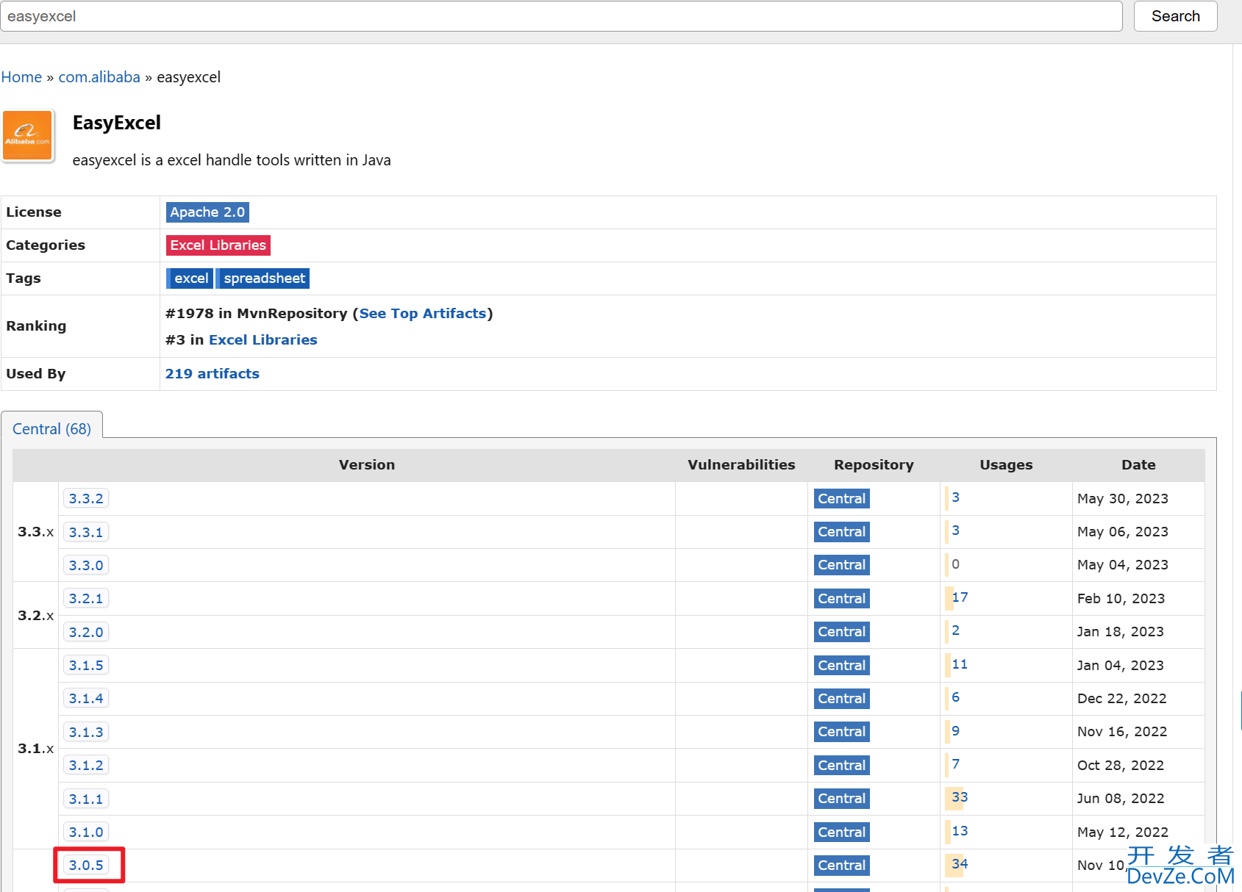The height and width of the screenshot is (892, 1242).
Task: Click the Central badge for version 3.3.0
Action: (842, 565)
